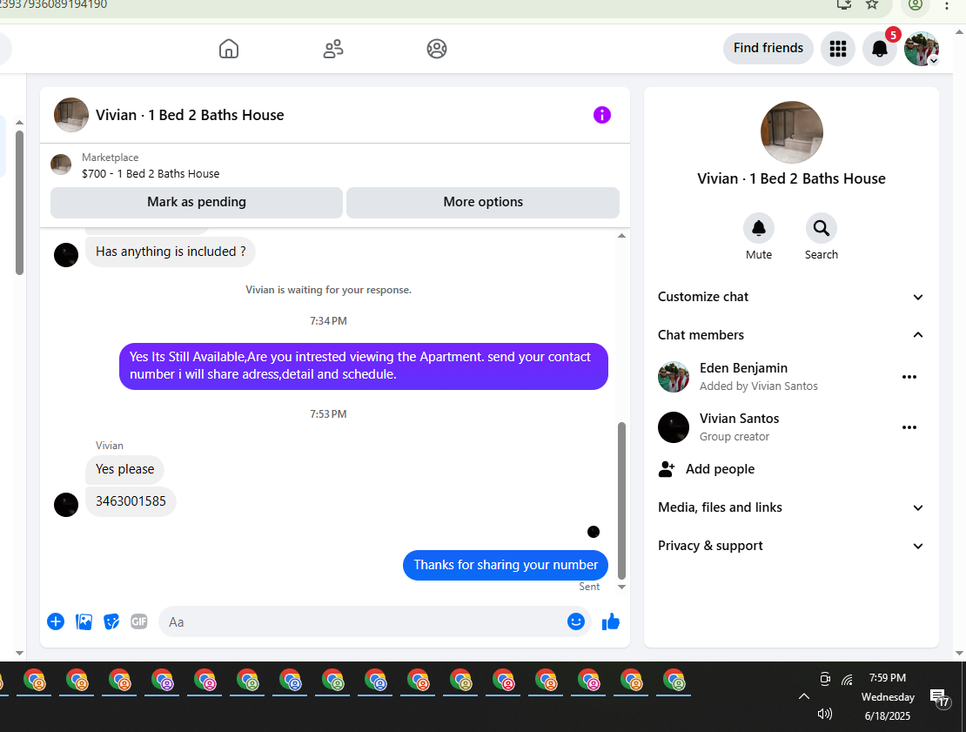Open the Facebook menu grid icon
The height and width of the screenshot is (732, 966).
[x=838, y=49]
